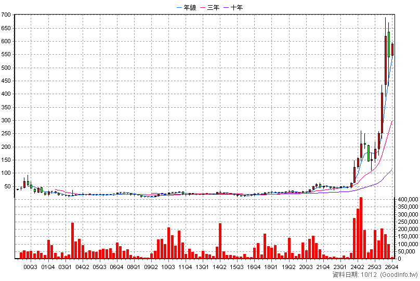Click the 400 price axis label
420x281 pixels.
[6, 94]
